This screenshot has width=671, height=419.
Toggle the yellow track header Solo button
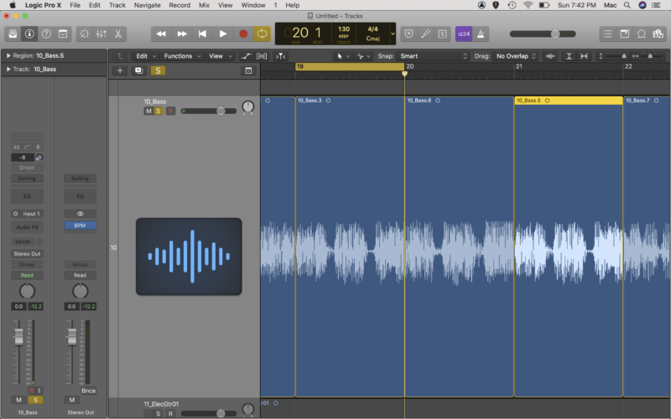pos(158,70)
